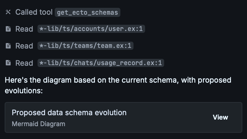Click the Read label for usage_record.ex
The width and height of the screenshot is (247, 139).
pos(24,63)
